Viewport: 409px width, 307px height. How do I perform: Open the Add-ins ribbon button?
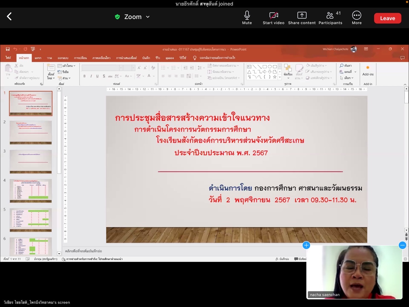pos(368,71)
